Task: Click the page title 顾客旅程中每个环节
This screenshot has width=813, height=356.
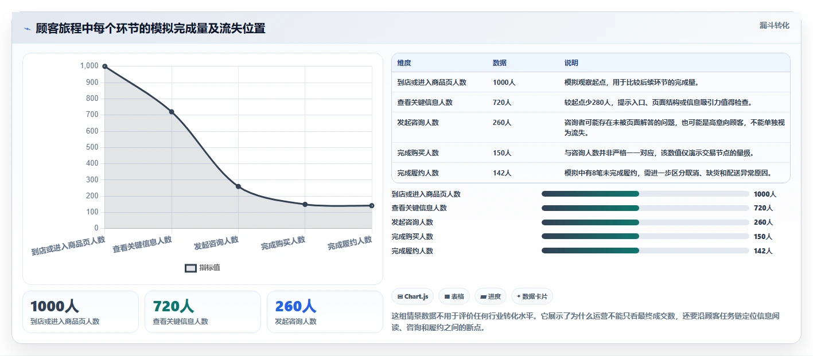Action: (x=150, y=29)
